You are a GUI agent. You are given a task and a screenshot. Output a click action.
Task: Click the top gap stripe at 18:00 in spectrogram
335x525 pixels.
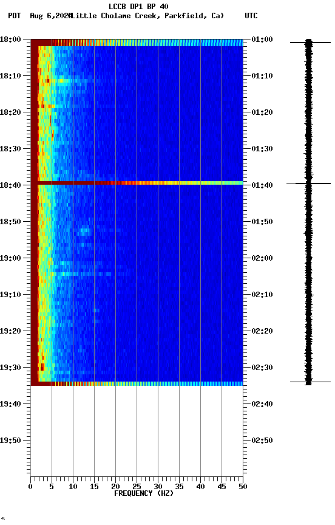click(137, 43)
